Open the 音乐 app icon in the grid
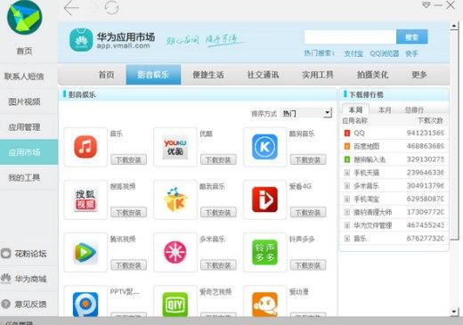The image size is (463, 325). [85, 147]
